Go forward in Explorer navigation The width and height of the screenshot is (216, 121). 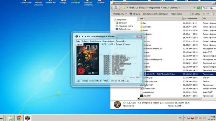[x=118, y=8]
